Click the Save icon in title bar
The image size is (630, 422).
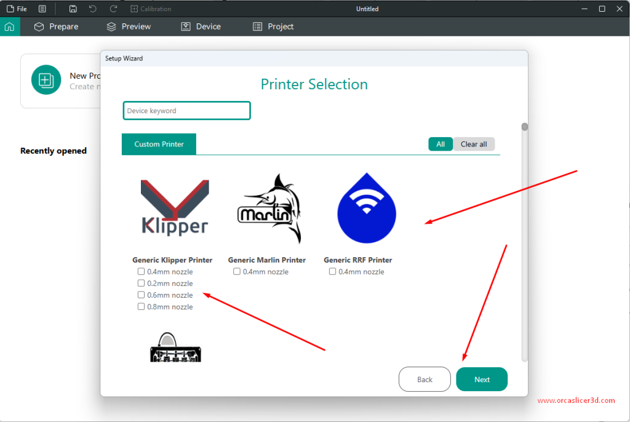pos(73,9)
